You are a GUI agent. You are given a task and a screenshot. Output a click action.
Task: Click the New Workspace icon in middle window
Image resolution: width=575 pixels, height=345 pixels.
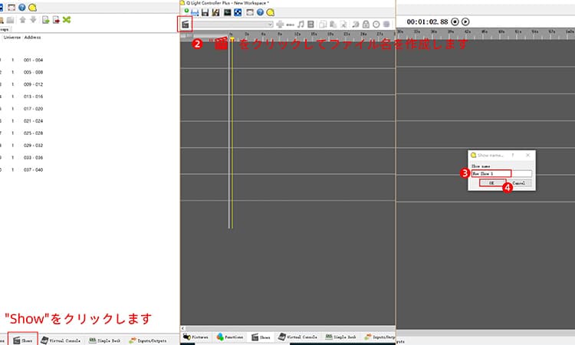186,11
